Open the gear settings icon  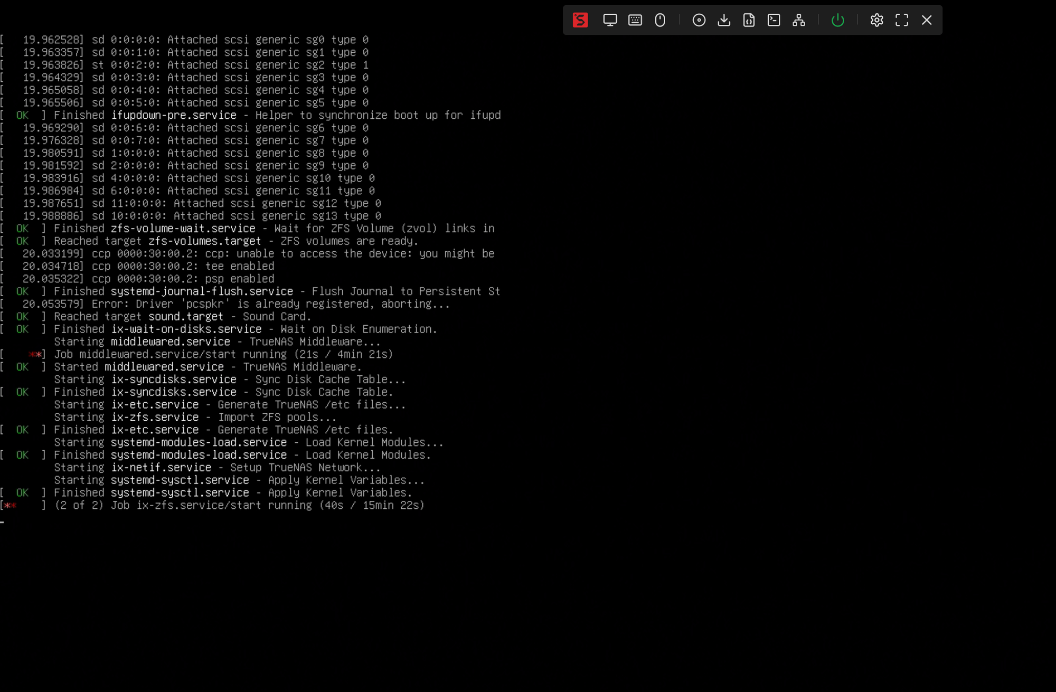pos(877,20)
